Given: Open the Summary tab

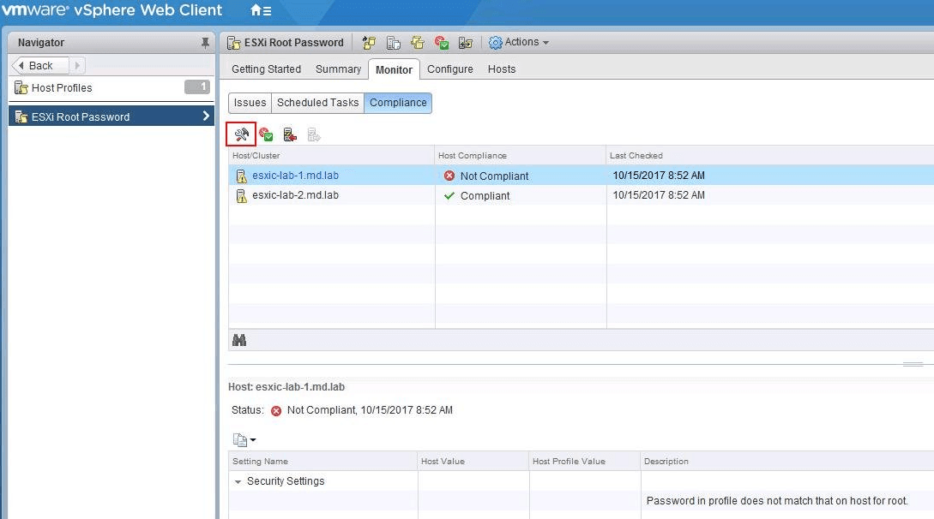Looking at the screenshot, I should (338, 69).
